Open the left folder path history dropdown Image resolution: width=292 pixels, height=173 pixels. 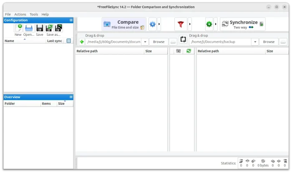coord(145,42)
